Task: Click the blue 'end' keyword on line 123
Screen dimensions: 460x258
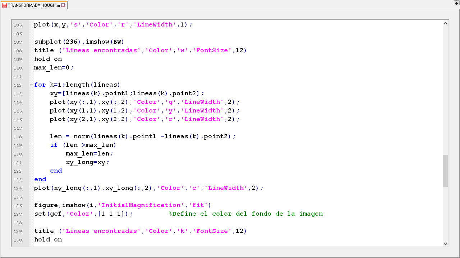Action: point(40,180)
